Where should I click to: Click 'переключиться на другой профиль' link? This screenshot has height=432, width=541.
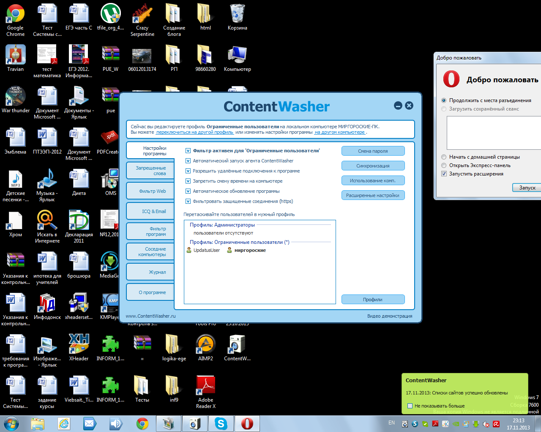[195, 132]
